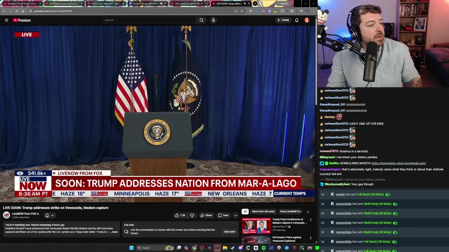Open the Discord taskbar icon
This screenshot has height=252, width=449.
tap(240, 248)
